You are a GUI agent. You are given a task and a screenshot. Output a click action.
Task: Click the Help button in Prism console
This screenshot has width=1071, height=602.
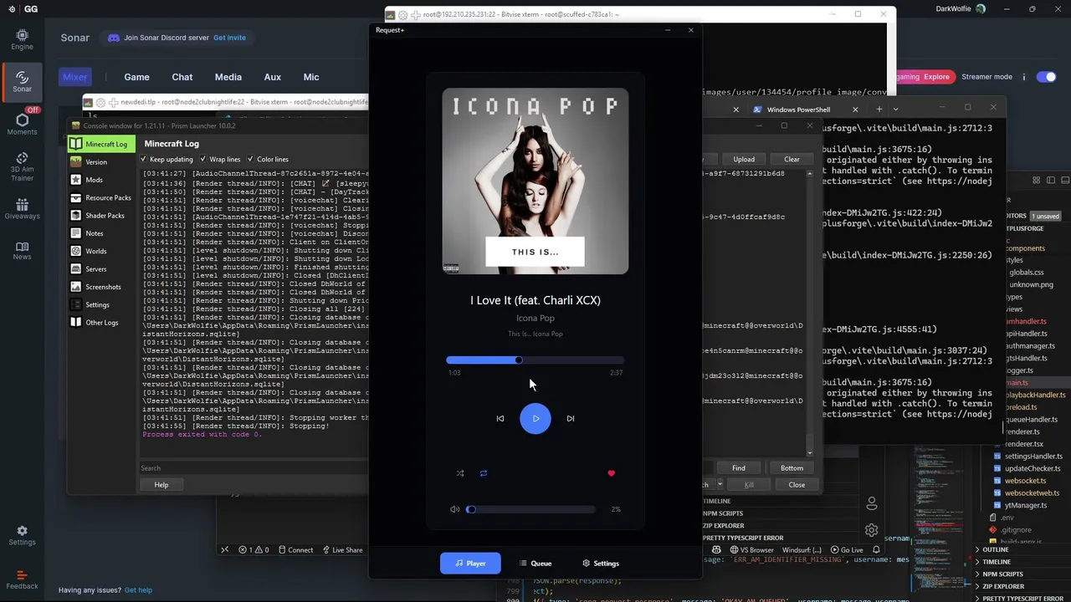pos(161,485)
